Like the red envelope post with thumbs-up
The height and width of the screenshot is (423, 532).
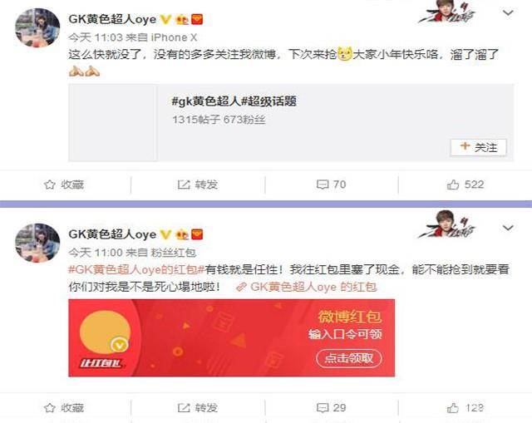coord(453,407)
